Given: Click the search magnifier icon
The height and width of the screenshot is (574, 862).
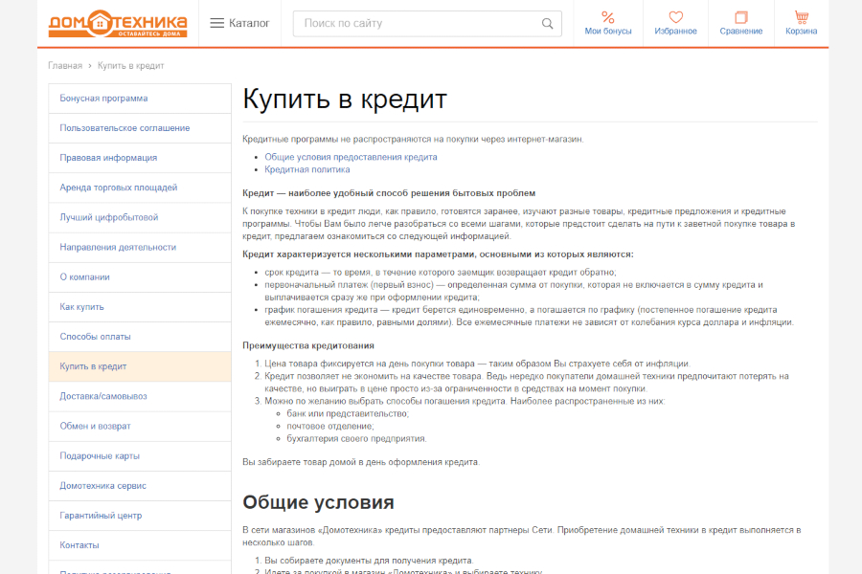Looking at the screenshot, I should [x=548, y=24].
